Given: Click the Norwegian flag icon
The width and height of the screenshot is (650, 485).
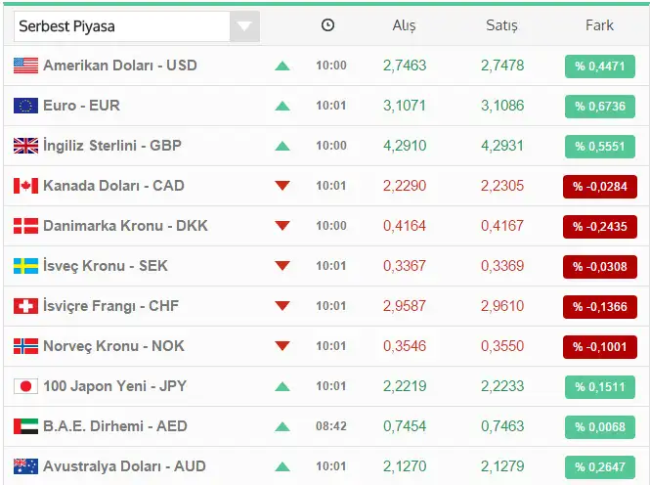Looking at the screenshot, I should coord(25,346).
